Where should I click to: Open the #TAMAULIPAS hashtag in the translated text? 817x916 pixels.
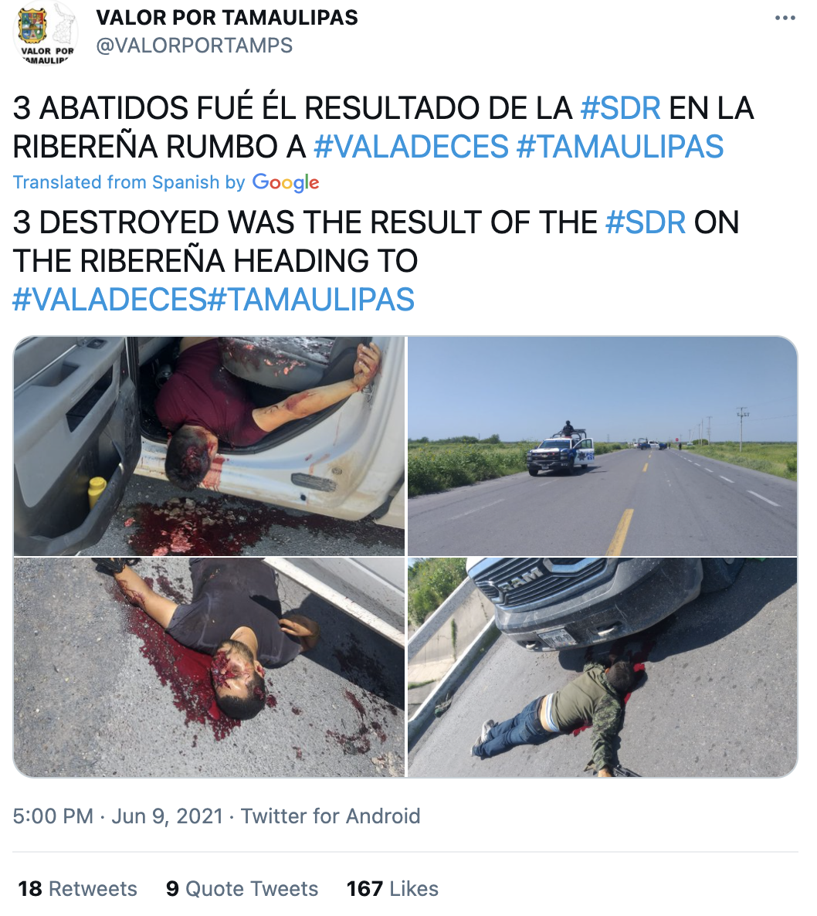tap(310, 299)
